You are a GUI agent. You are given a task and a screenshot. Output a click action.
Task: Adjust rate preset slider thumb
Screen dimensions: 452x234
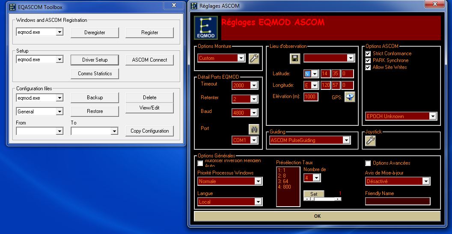pos(312,199)
